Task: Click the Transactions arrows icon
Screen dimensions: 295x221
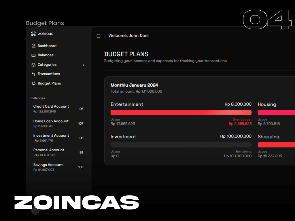Action: (33, 74)
